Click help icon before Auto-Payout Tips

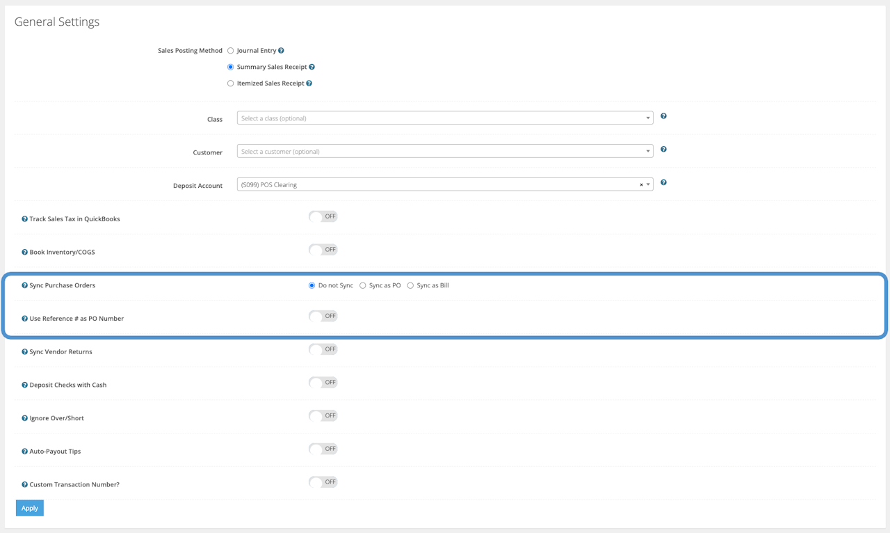click(x=24, y=452)
